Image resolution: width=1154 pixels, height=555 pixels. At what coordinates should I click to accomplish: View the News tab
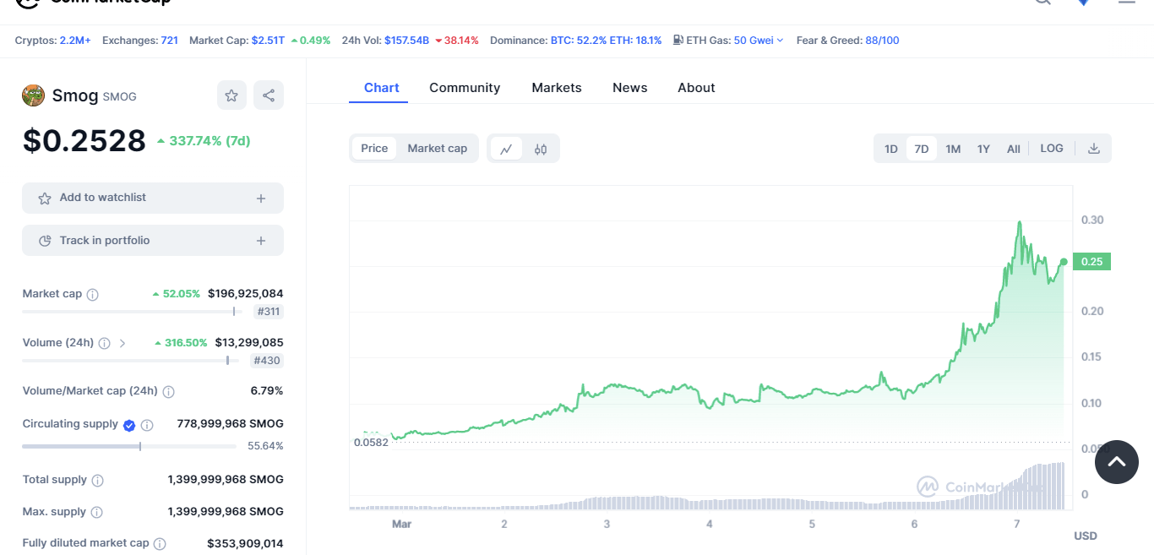click(x=630, y=88)
